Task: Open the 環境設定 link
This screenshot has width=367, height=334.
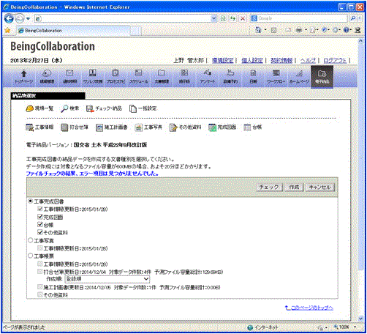Action: pyautogui.click(x=222, y=60)
